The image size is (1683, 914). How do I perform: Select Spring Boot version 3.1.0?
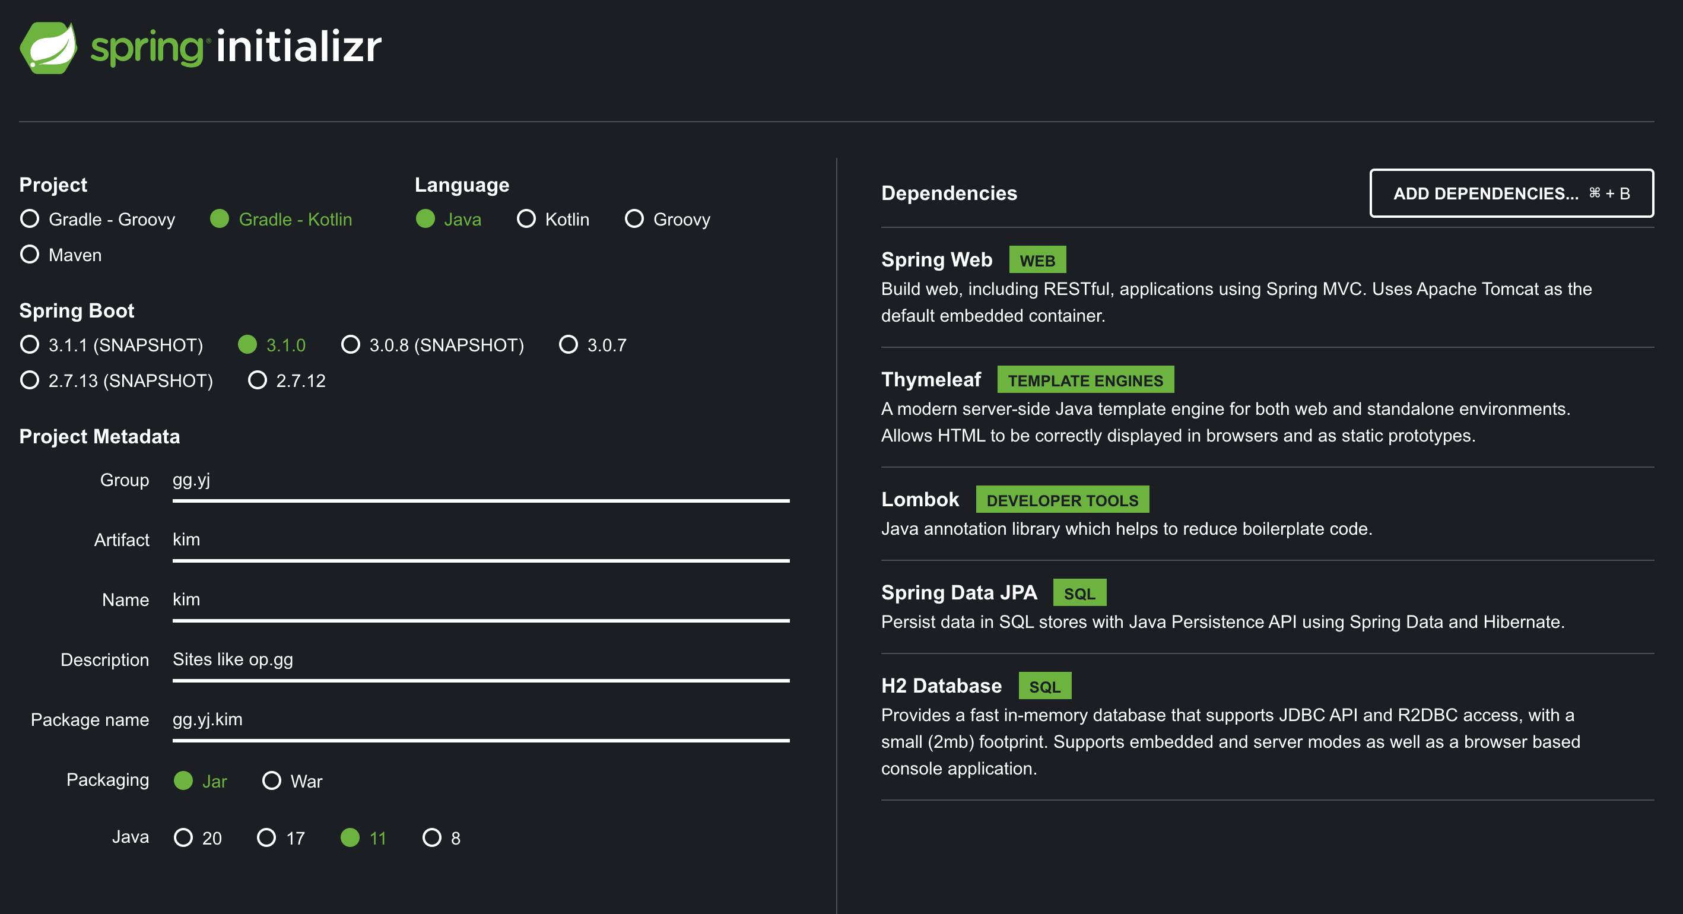tap(272, 344)
